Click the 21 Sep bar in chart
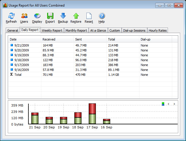The height and width of the screenshot is (141, 186). 35,118
